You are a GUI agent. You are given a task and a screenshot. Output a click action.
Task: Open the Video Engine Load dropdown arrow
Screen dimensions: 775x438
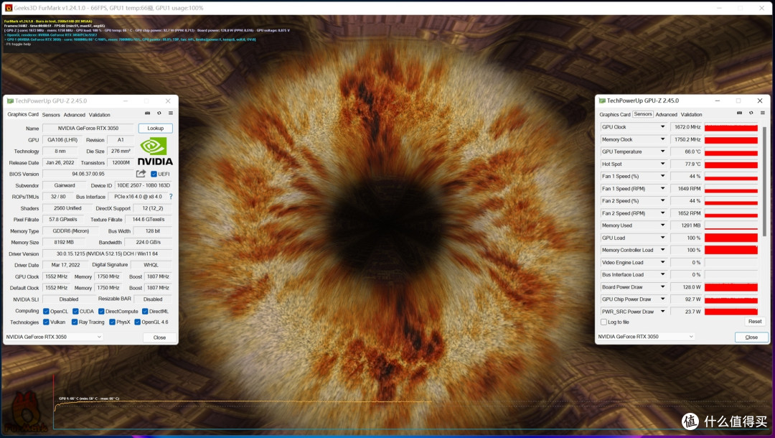pos(663,263)
